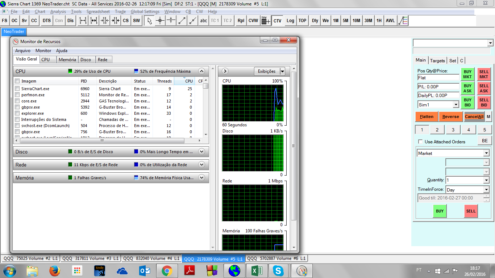Open OneDrive from the taskbar

(122, 270)
